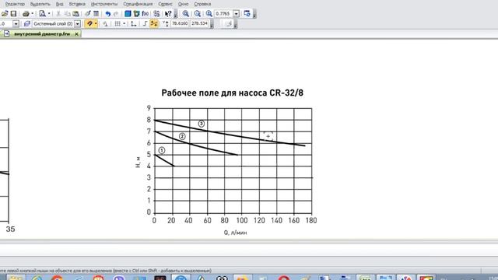
Task: Open the Редактор menu
Action: [15, 4]
